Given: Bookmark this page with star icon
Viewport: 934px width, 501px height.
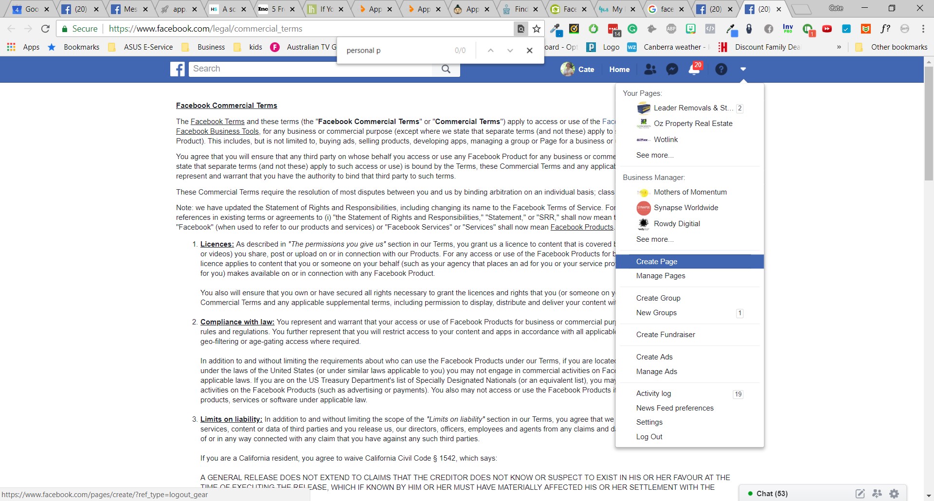Looking at the screenshot, I should pyautogui.click(x=537, y=29).
